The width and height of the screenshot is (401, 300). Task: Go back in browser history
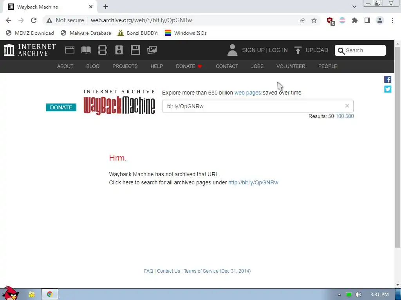(9, 20)
